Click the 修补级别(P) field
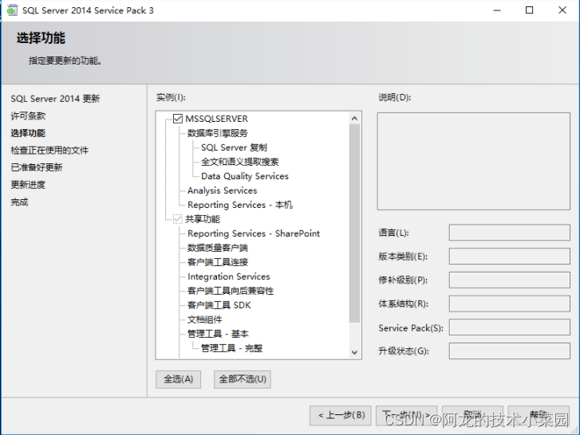The height and width of the screenshot is (435, 580). click(509, 280)
